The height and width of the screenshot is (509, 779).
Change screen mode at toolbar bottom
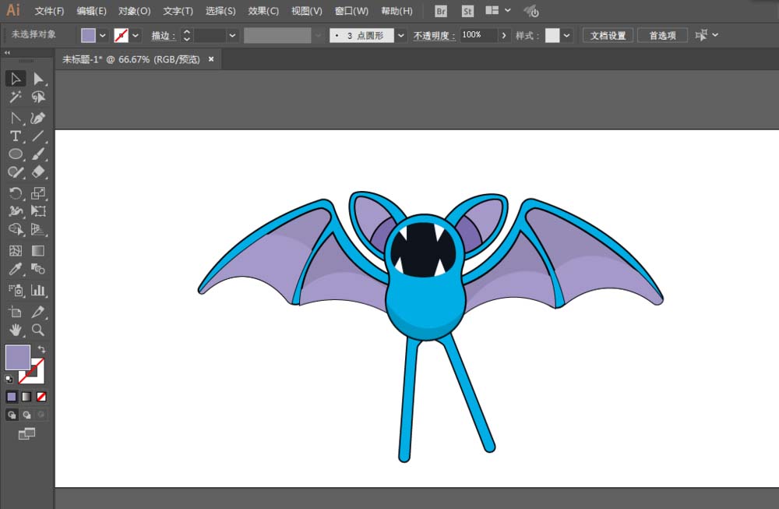pos(26,433)
